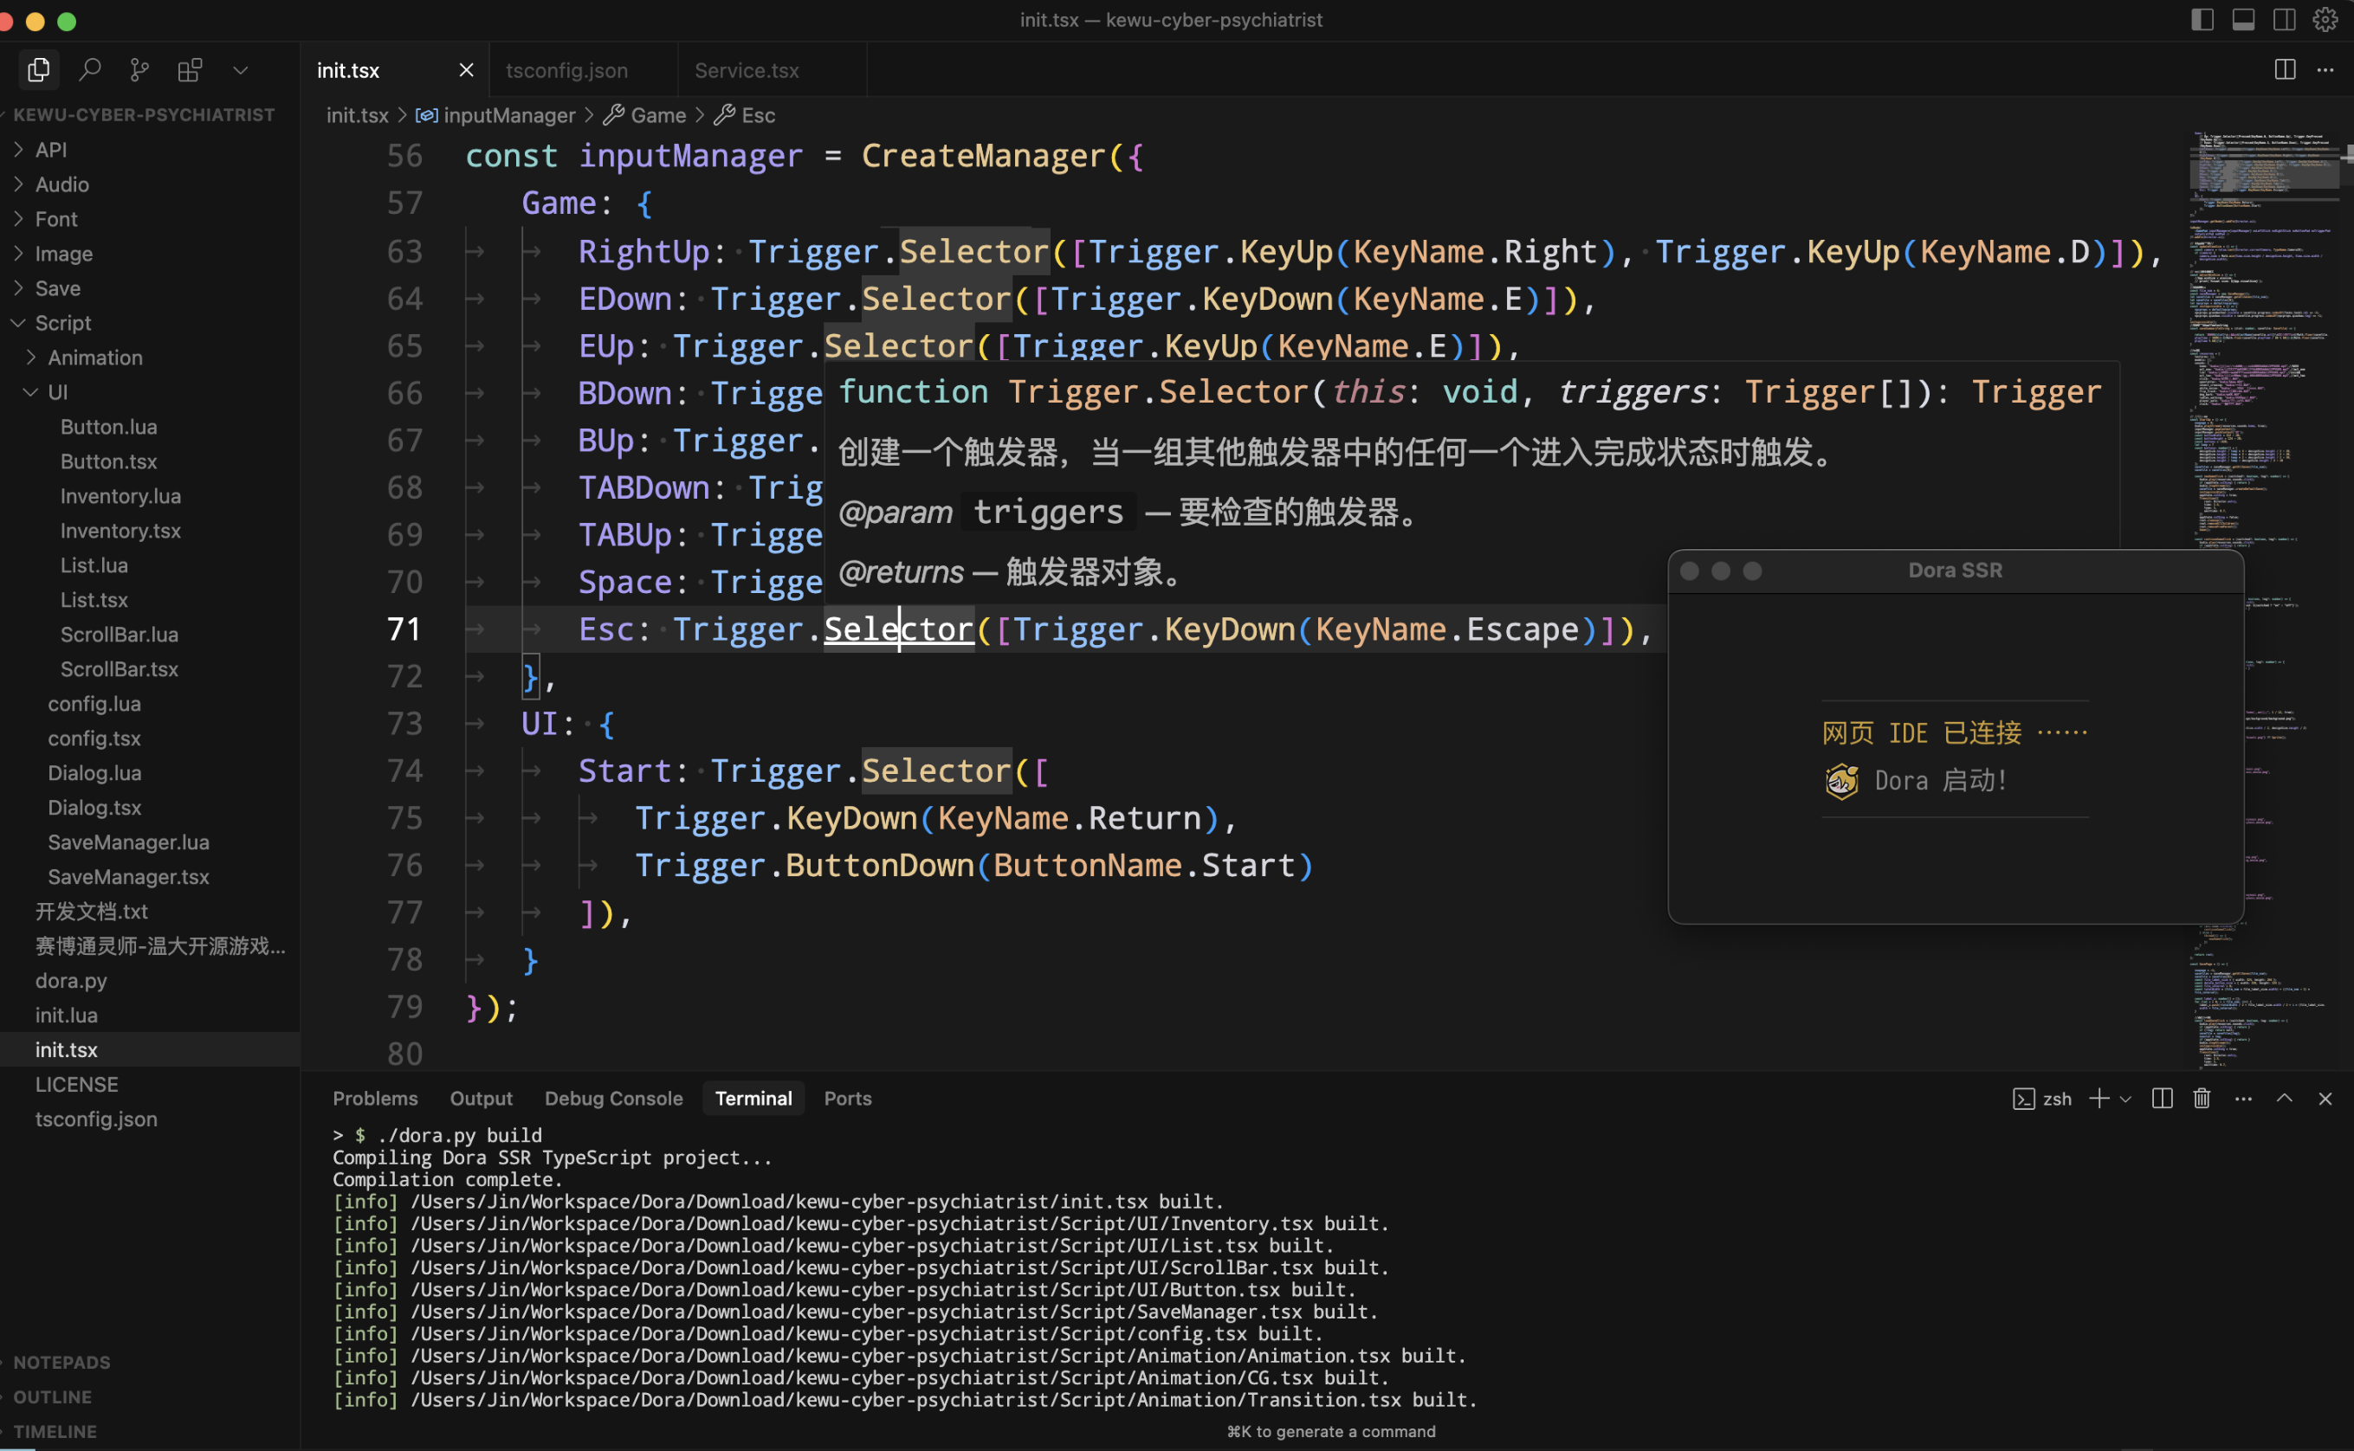Open the terminal launch profile dropdown
Viewport: 2354px width, 1451px height.
(2124, 1098)
